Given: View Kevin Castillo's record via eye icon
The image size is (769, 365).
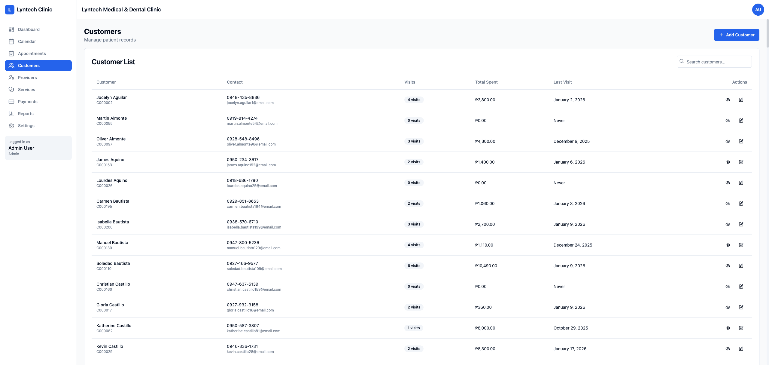Looking at the screenshot, I should click(x=728, y=349).
